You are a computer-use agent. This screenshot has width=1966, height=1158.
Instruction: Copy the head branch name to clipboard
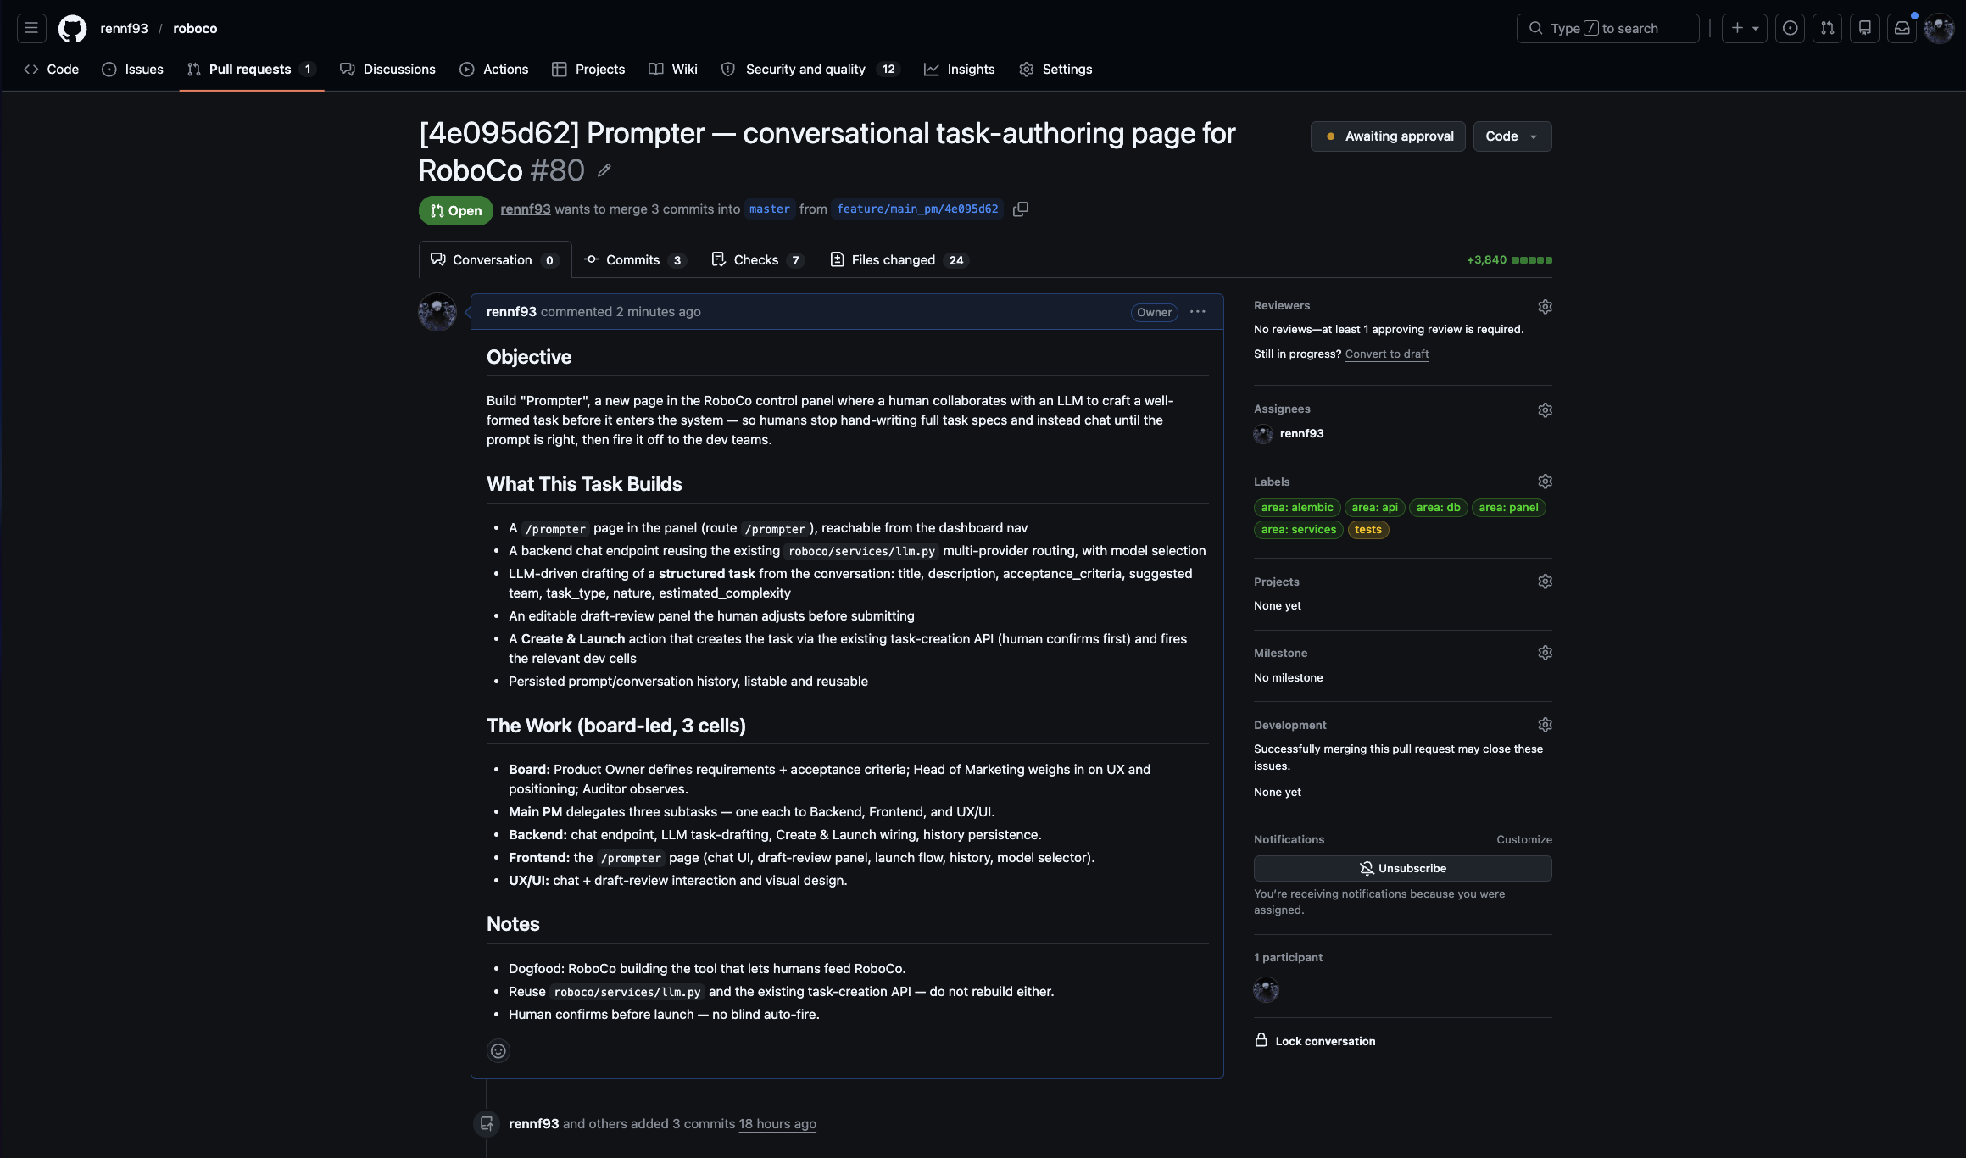pos(1021,209)
